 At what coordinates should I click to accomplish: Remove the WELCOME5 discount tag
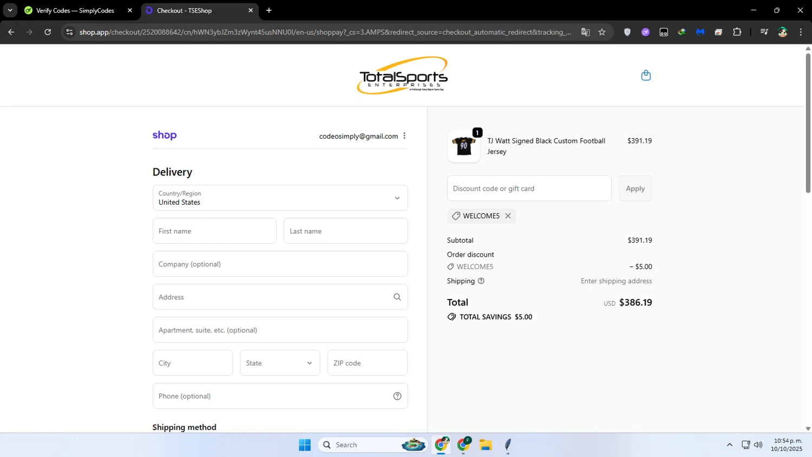pyautogui.click(x=508, y=216)
